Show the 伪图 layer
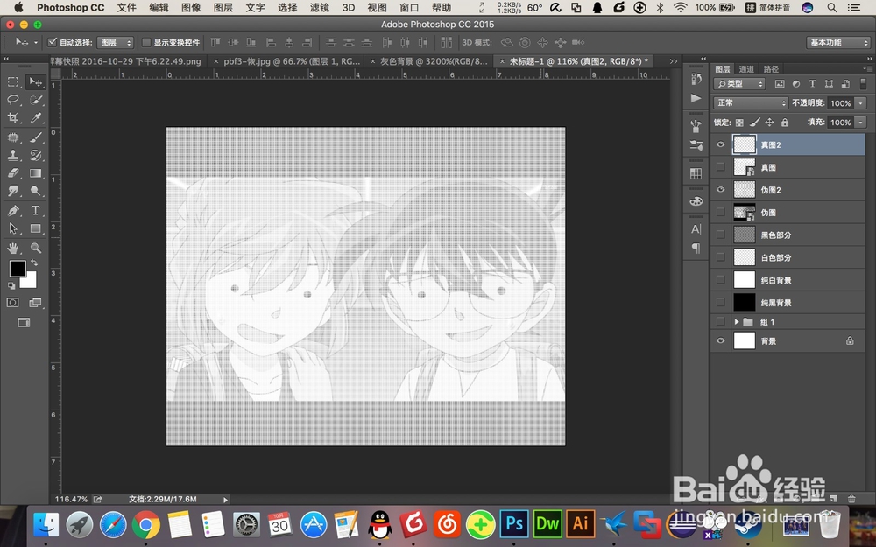The image size is (876, 547). pos(720,212)
